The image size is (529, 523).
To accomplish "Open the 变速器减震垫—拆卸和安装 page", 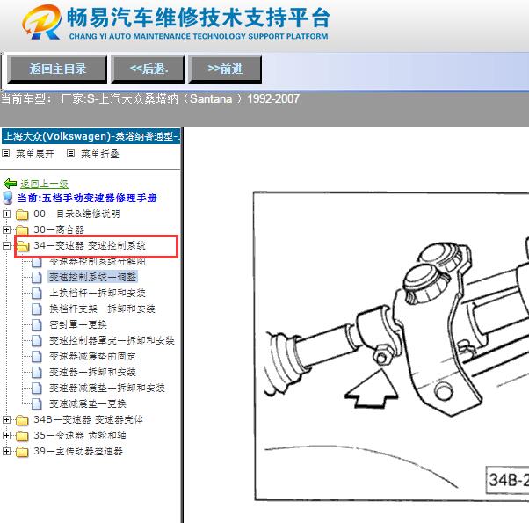I will pyautogui.click(x=107, y=388).
